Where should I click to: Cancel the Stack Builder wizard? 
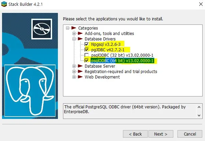190,134
